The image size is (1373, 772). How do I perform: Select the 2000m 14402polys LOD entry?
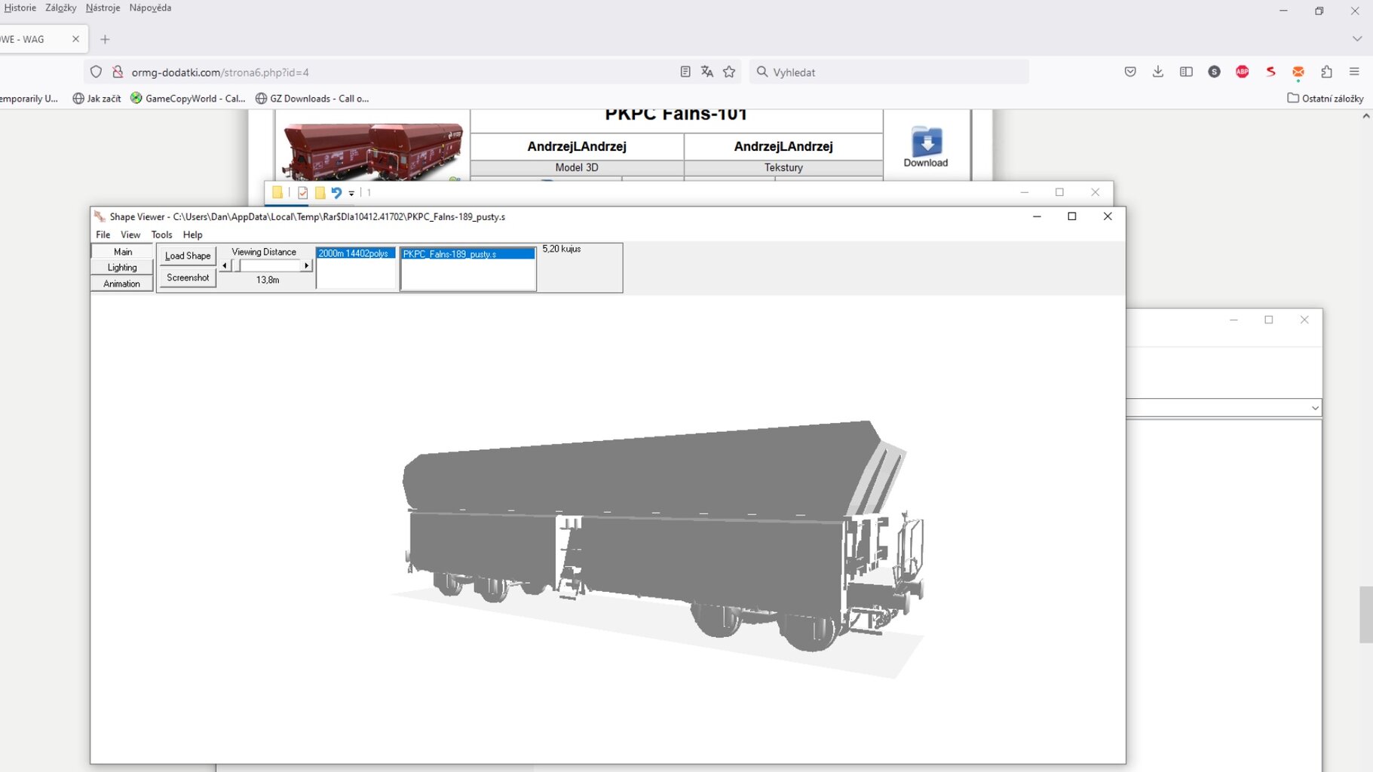[x=354, y=254]
